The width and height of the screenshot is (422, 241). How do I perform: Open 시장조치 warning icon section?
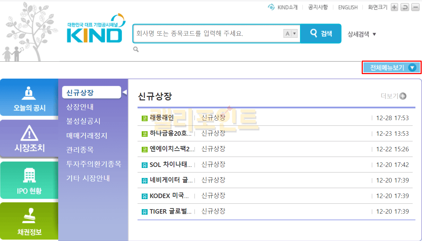point(29,140)
